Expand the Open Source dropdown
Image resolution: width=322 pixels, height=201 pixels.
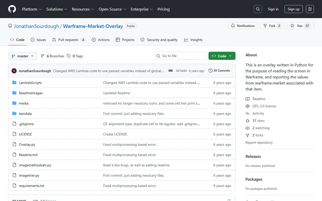(x=112, y=9)
